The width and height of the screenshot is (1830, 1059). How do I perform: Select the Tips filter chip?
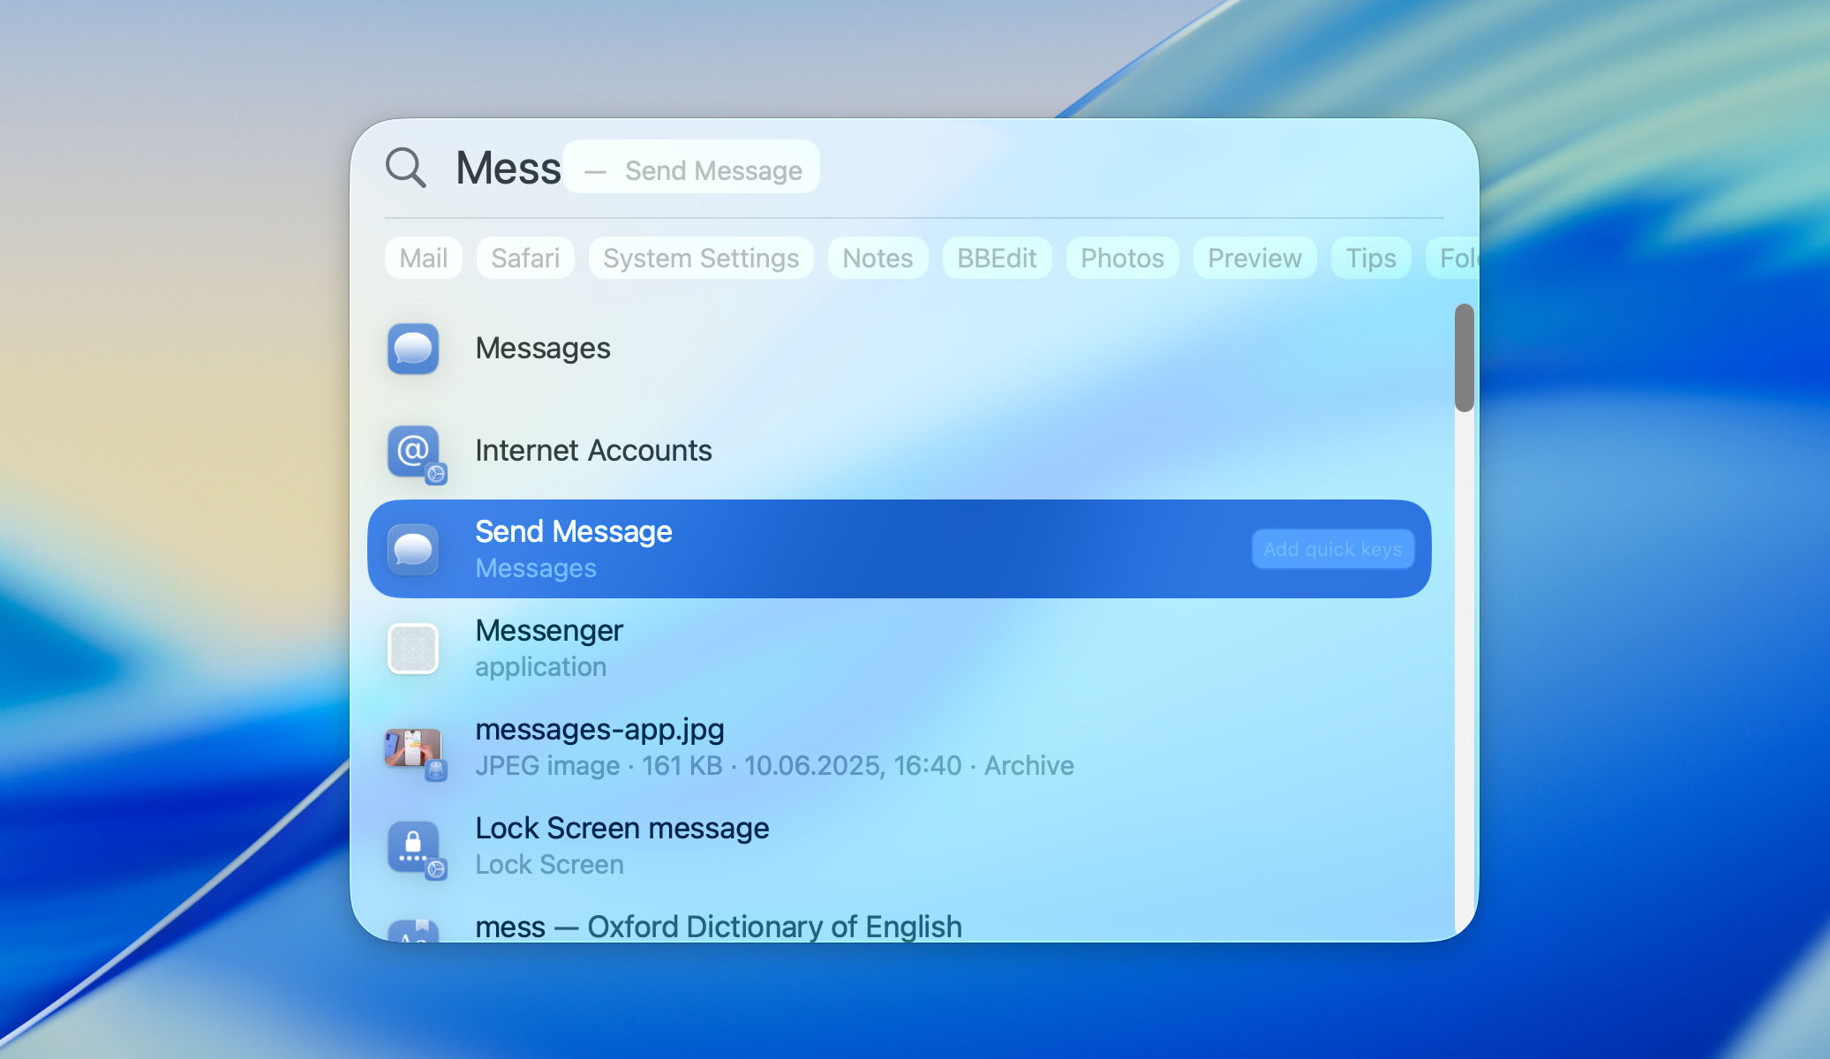(x=1371, y=258)
